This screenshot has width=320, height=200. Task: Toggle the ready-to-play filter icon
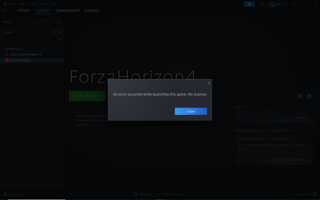[x=60, y=32]
